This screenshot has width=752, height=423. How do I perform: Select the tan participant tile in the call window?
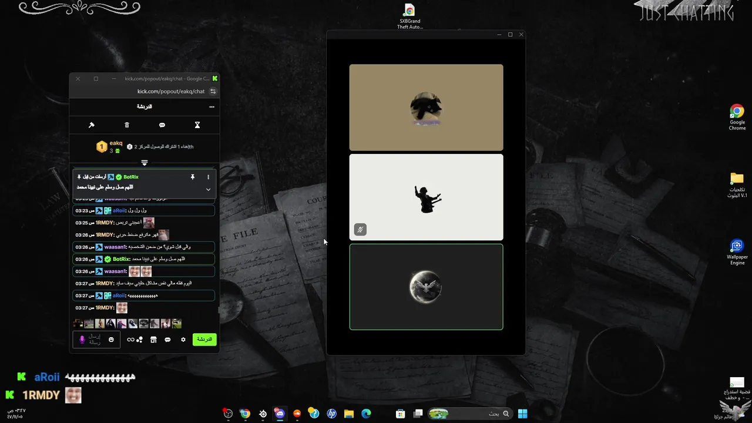[426, 108]
